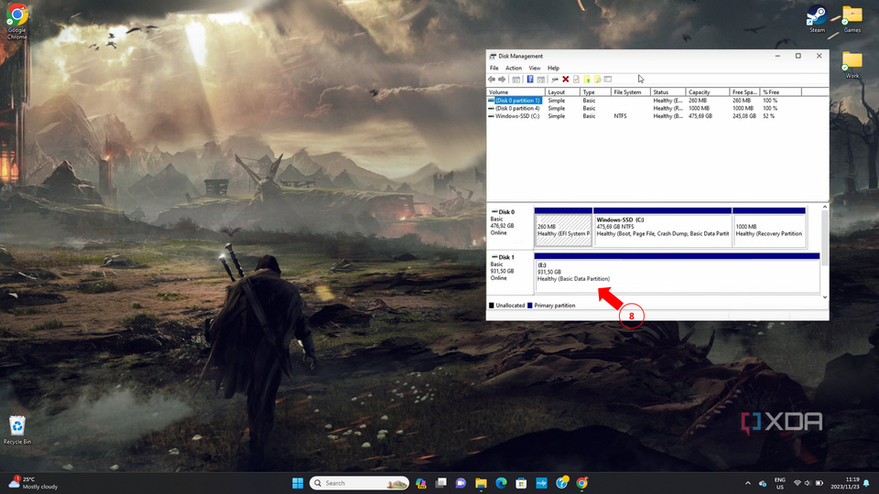Select the Recycle Bin icon
The image size is (879, 494).
17,430
